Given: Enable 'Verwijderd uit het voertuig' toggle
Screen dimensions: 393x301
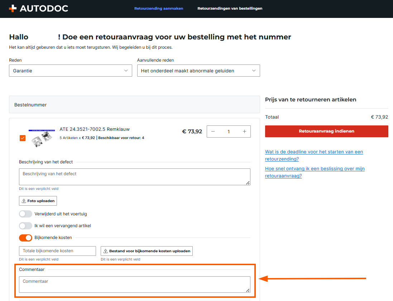Looking at the screenshot, I should coord(25,214).
